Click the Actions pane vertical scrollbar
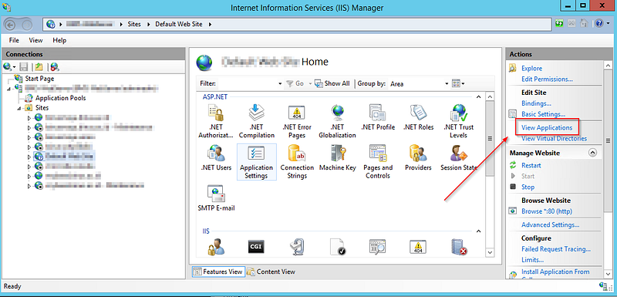The height and width of the screenshot is (297, 617). (608, 140)
